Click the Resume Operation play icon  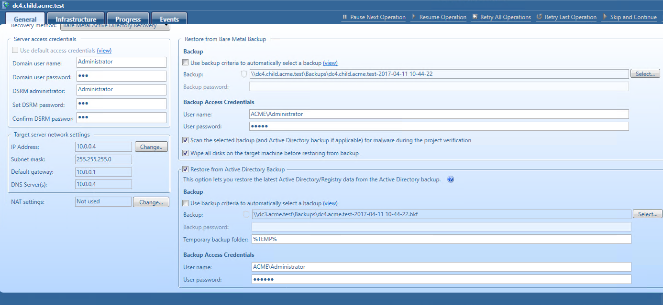tap(413, 17)
